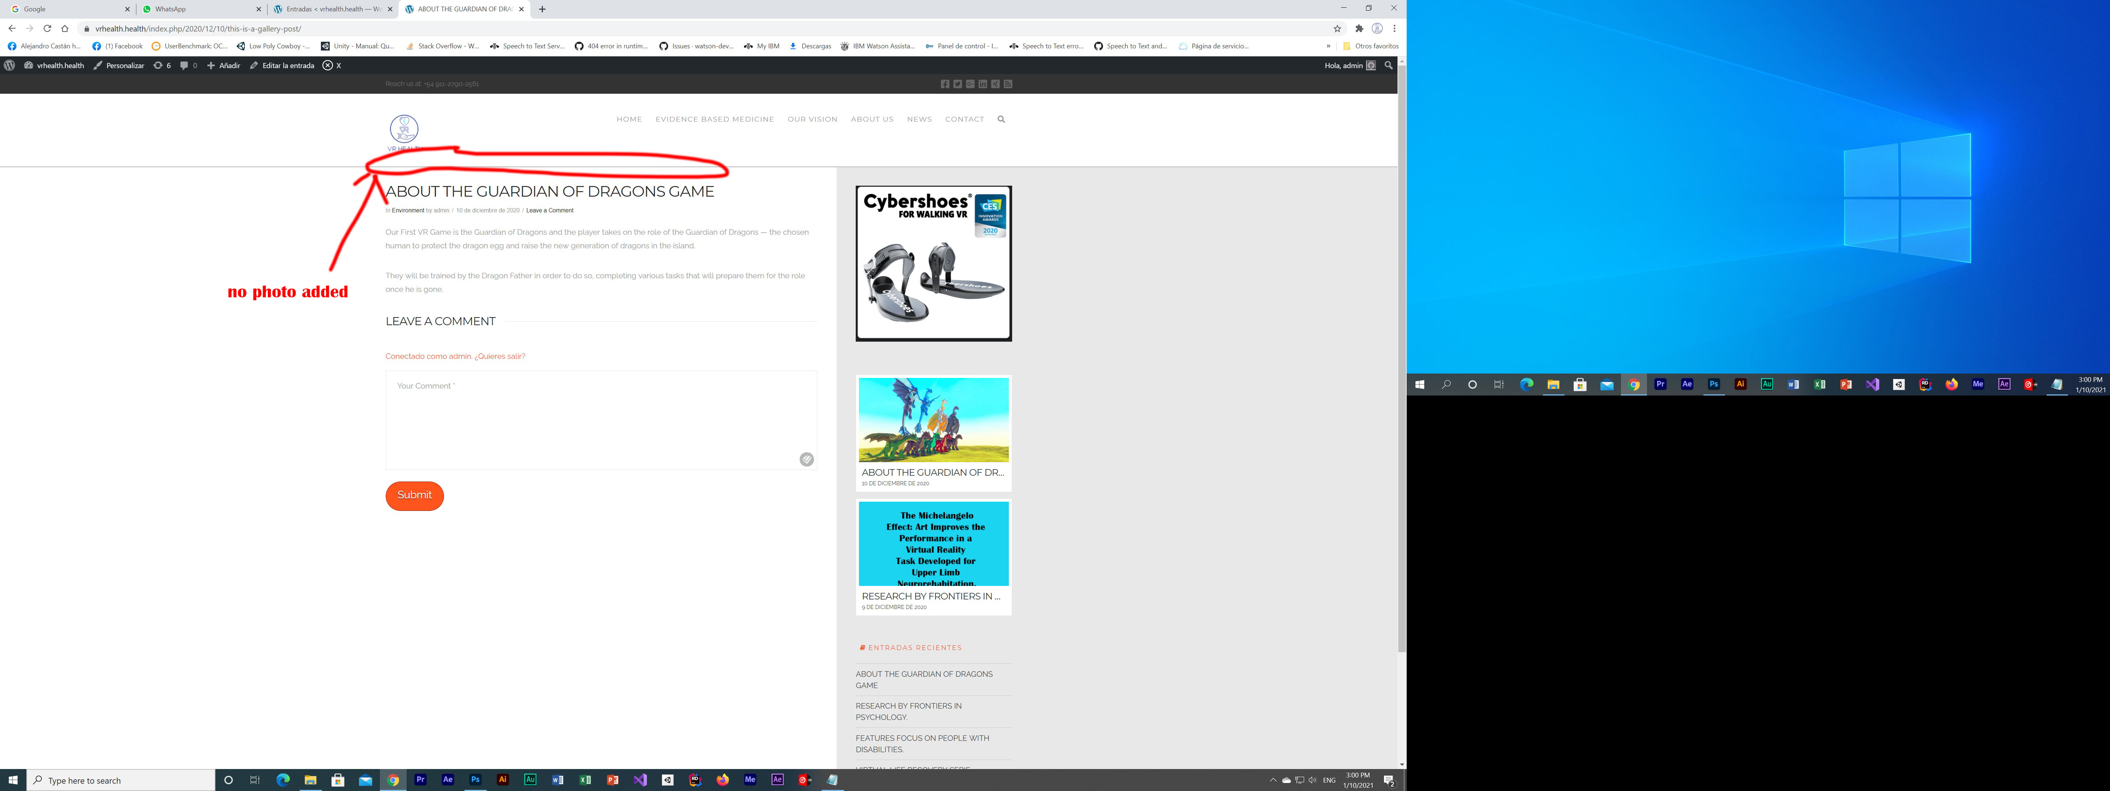Image resolution: width=2110 pixels, height=791 pixels.
Task: Open the vrhealth.health site menu in the admin bar
Action: [x=54, y=66]
